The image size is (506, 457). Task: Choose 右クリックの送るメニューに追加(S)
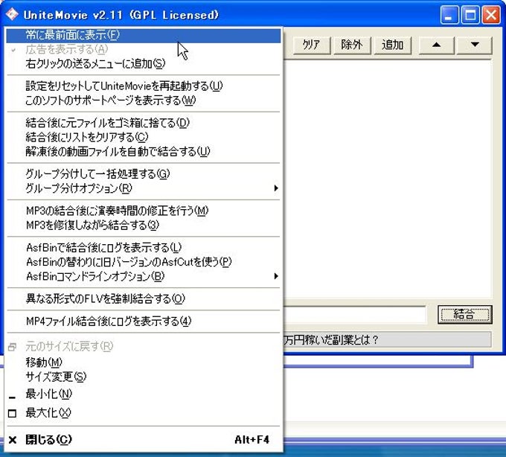(x=144, y=64)
